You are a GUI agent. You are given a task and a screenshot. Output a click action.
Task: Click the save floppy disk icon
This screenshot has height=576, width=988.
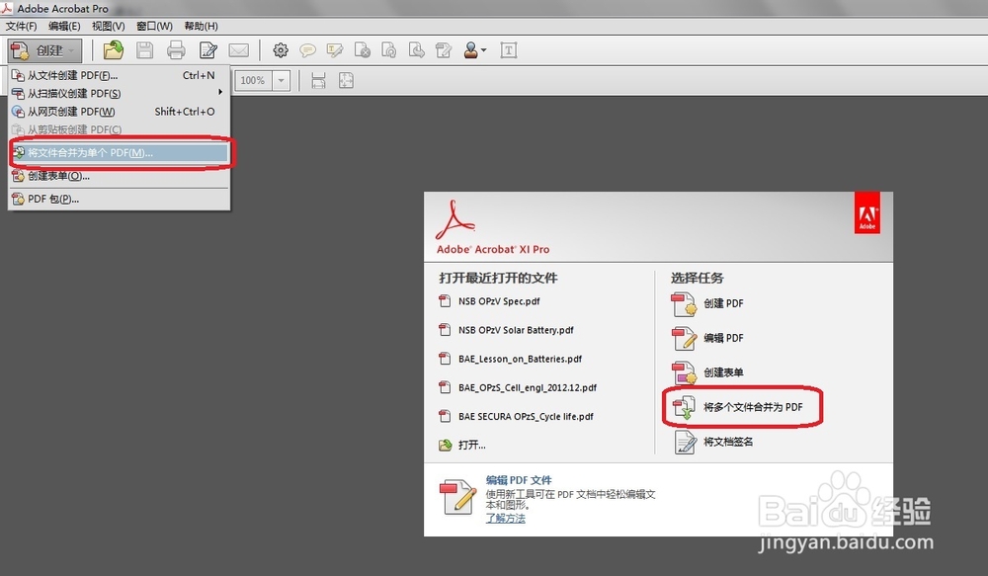click(145, 50)
